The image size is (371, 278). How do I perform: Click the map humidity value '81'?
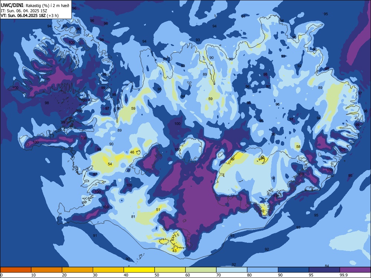pyautogui.click(x=133, y=217)
